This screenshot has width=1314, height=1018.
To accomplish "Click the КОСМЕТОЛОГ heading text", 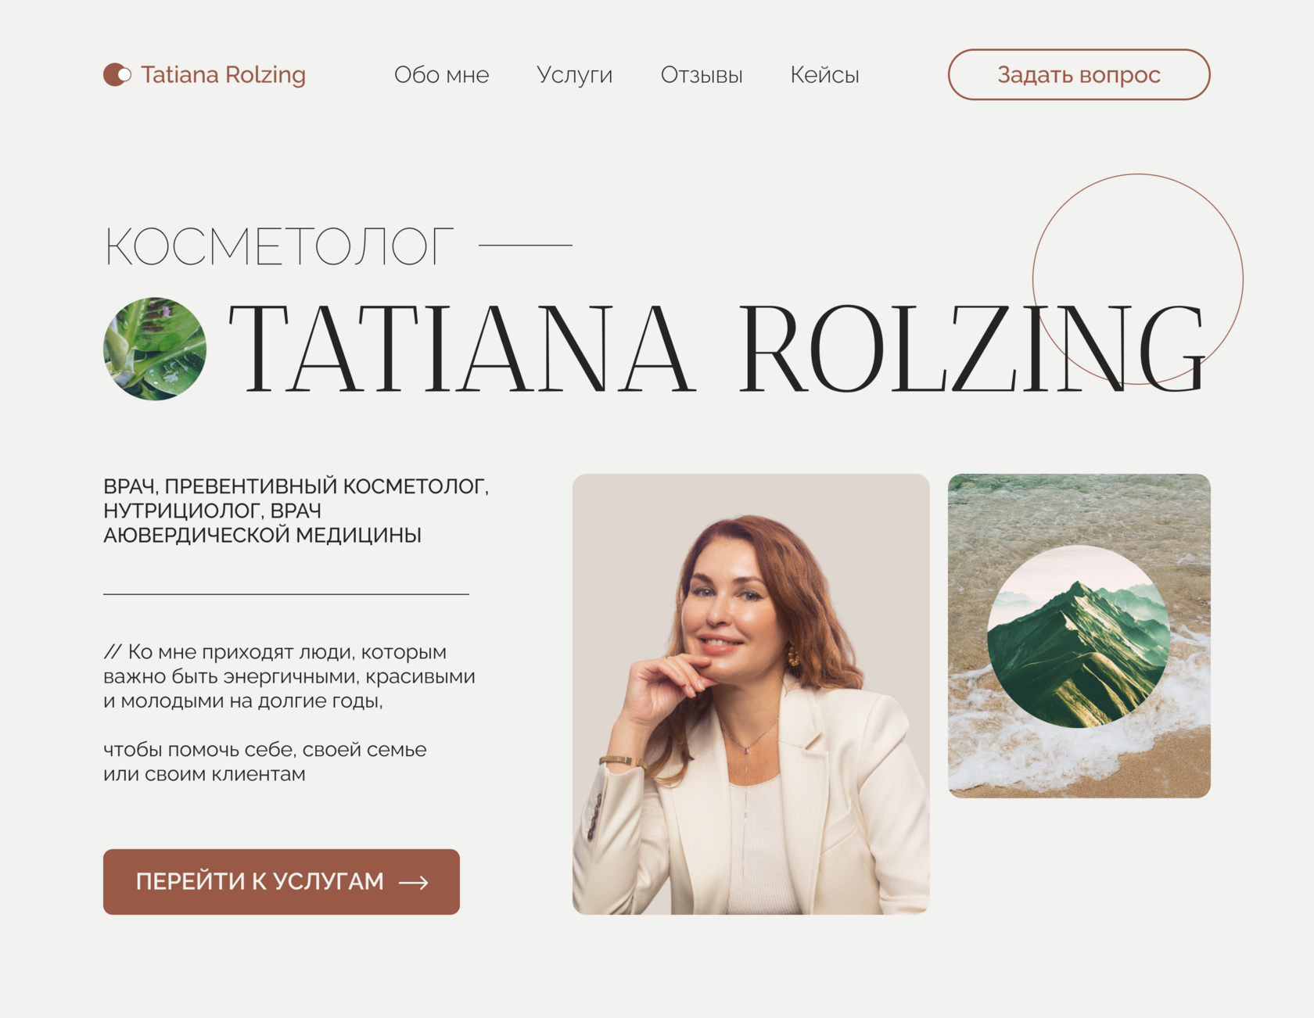I will [279, 247].
